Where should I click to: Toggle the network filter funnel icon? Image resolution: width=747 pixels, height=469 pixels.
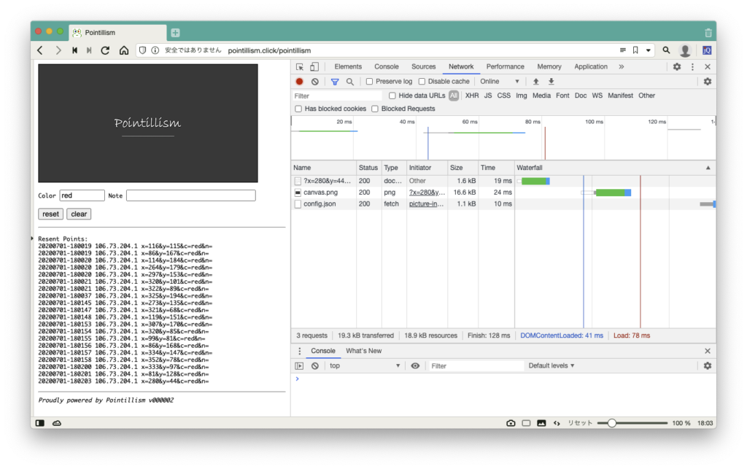[x=335, y=82]
